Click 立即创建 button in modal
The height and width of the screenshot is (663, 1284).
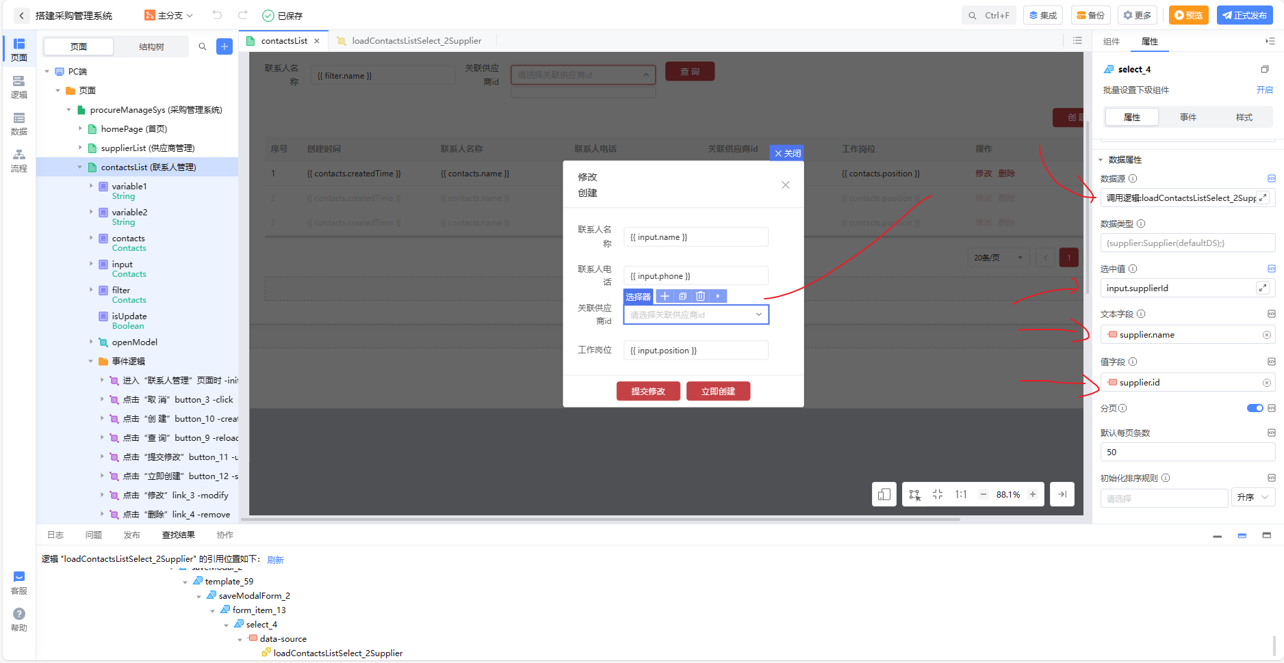pos(718,391)
